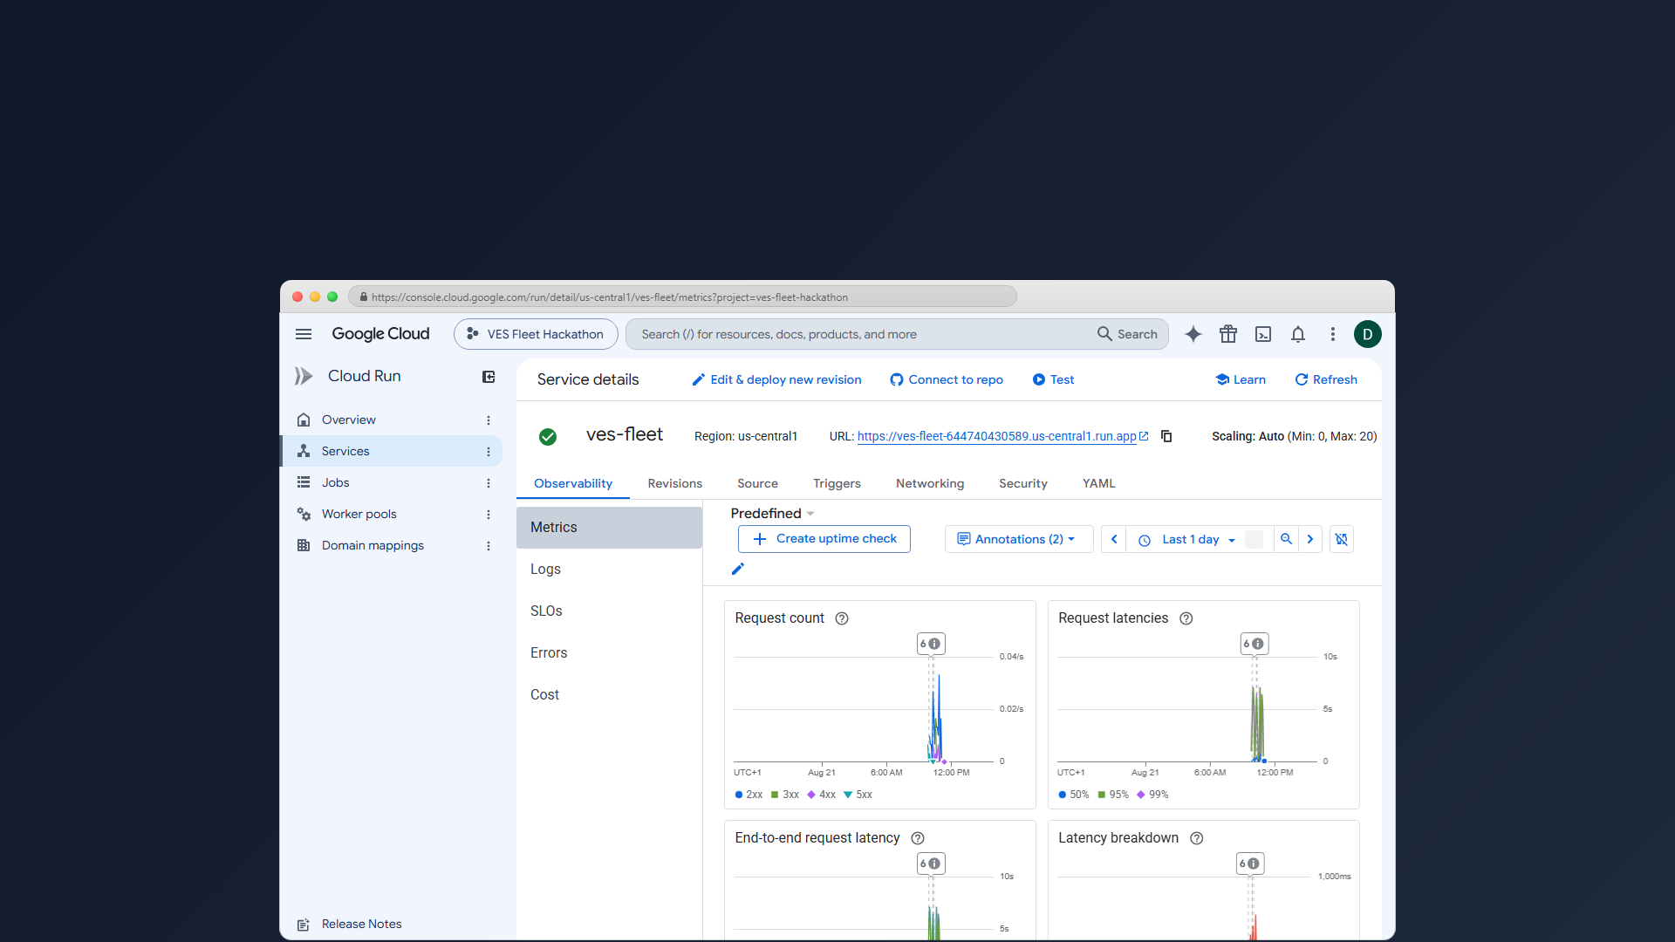Go to next time range
Screen dimensions: 1675x942
(1310, 539)
